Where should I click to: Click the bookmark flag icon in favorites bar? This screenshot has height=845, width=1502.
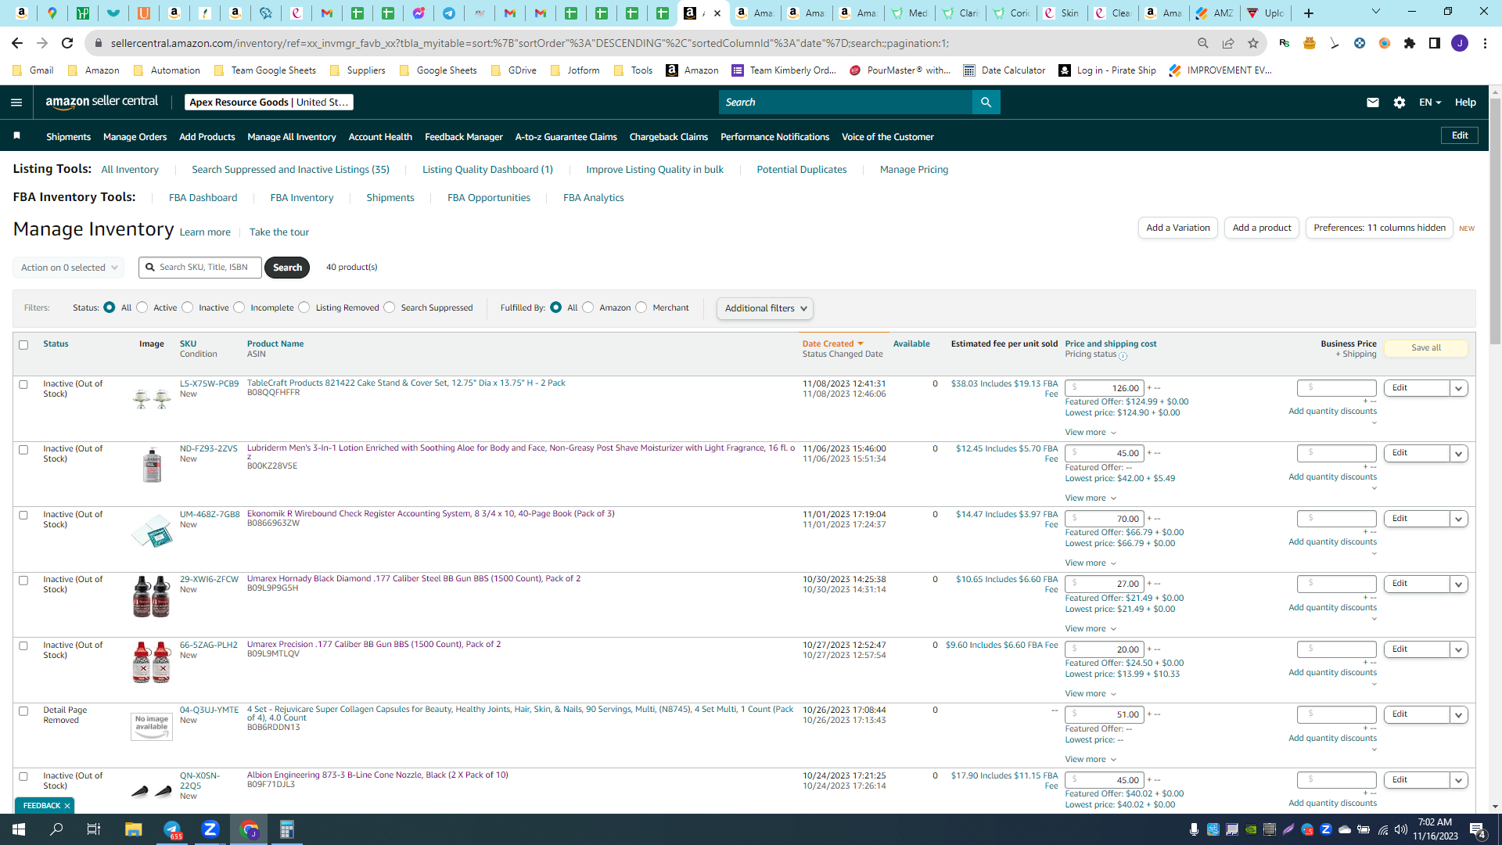[16, 136]
